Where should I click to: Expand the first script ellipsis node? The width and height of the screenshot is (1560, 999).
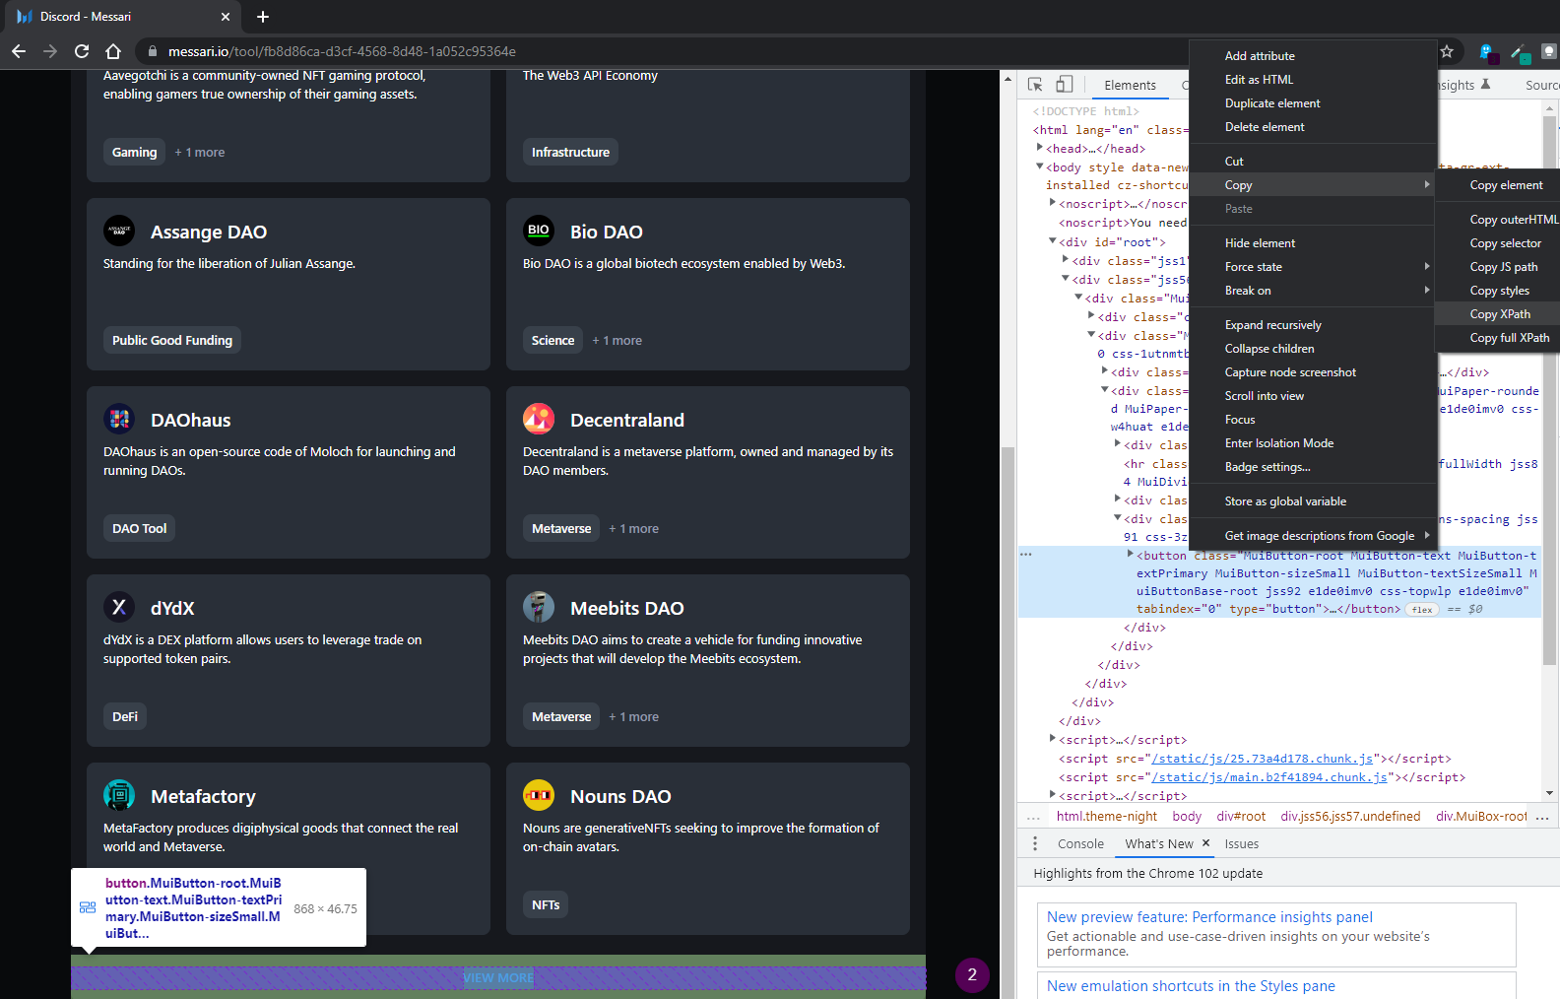(x=1053, y=739)
